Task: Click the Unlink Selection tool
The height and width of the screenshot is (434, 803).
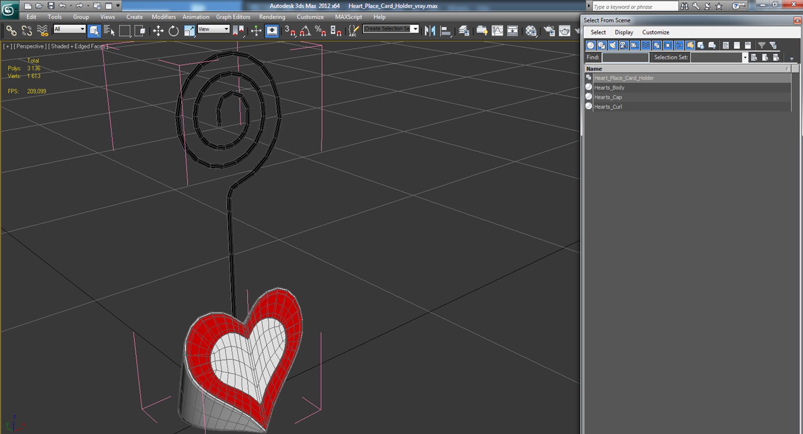Action: [27, 31]
